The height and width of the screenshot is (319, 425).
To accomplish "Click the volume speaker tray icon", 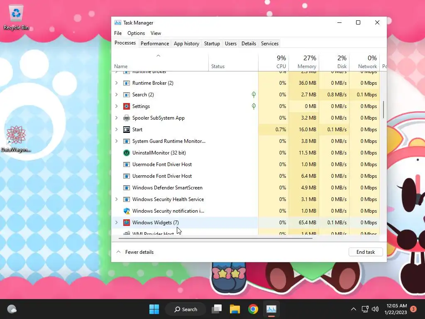I will pyautogui.click(x=375, y=309).
